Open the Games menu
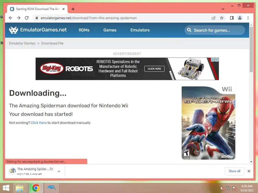Screen dimensions: 258x193 click(110, 30)
